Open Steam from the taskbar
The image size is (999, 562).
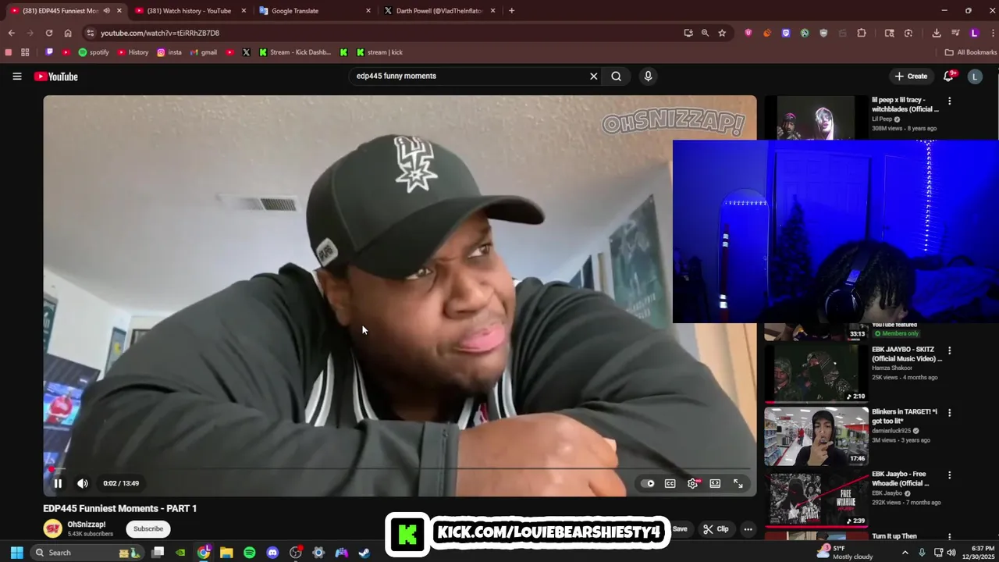364,553
